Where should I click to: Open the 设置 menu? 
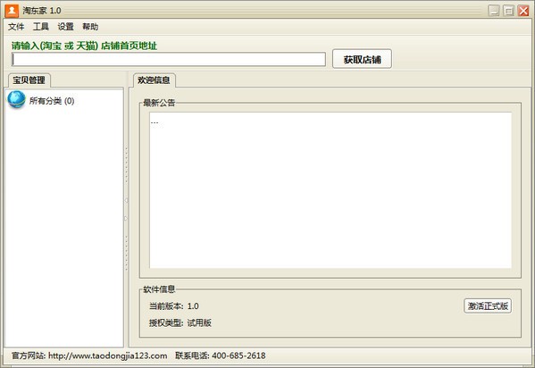point(65,27)
